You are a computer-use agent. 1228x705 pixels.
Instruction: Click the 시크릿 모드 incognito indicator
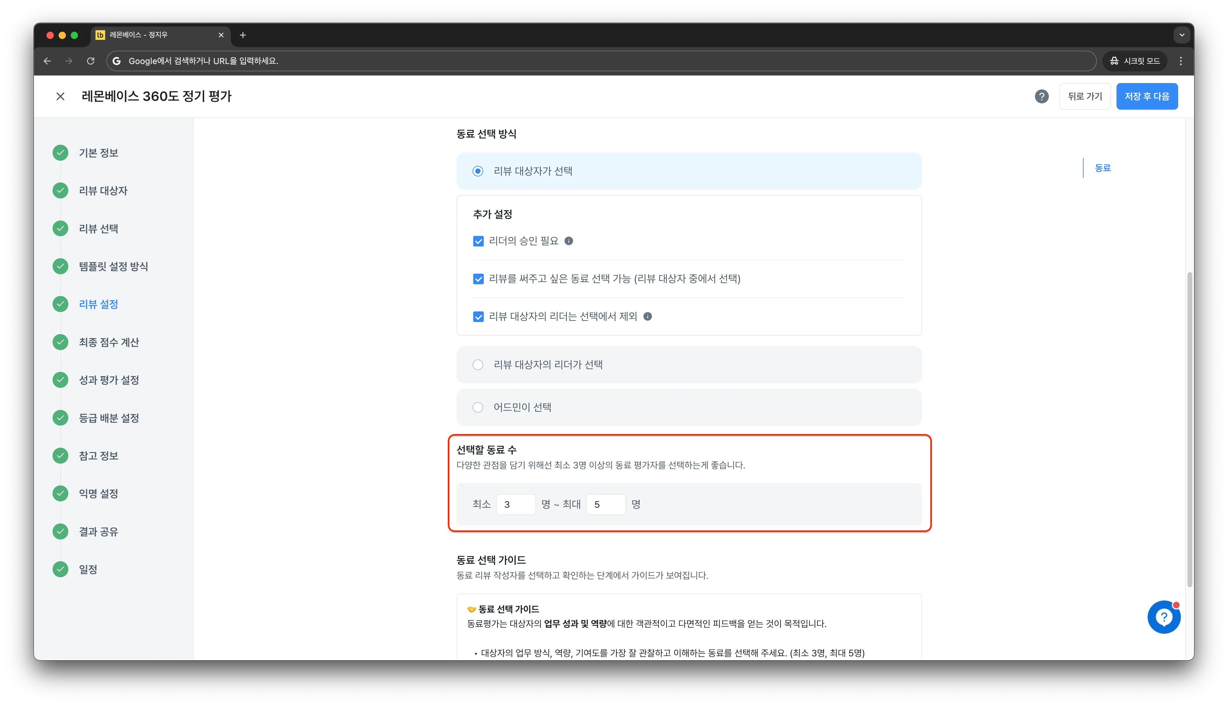tap(1135, 61)
